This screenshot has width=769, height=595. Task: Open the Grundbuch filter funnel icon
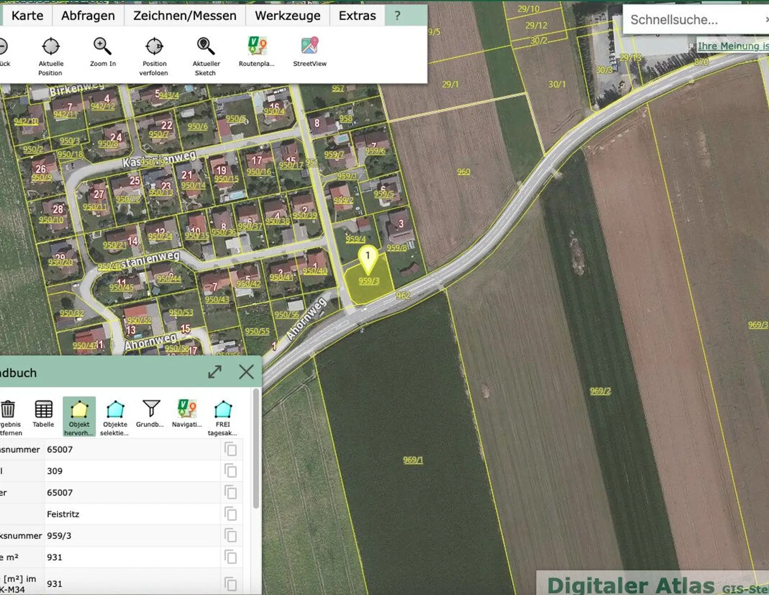[151, 408]
